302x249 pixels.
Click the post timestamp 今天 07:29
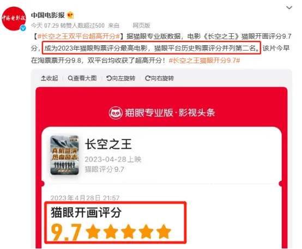(x=45, y=26)
